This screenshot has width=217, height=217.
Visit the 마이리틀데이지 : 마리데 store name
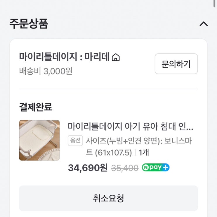[x=65, y=57]
